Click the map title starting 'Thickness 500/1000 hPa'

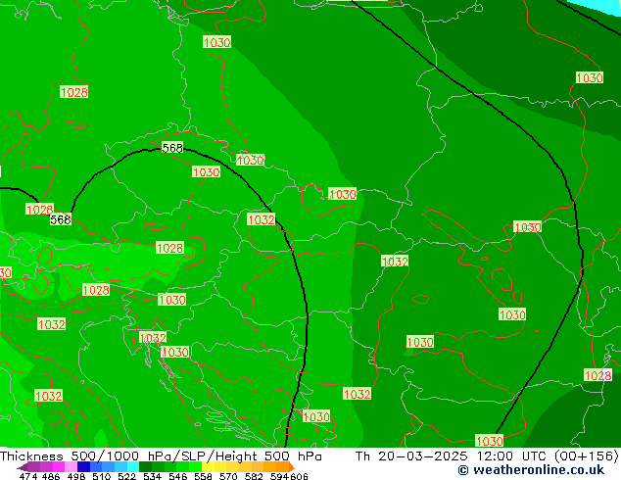tap(161, 456)
